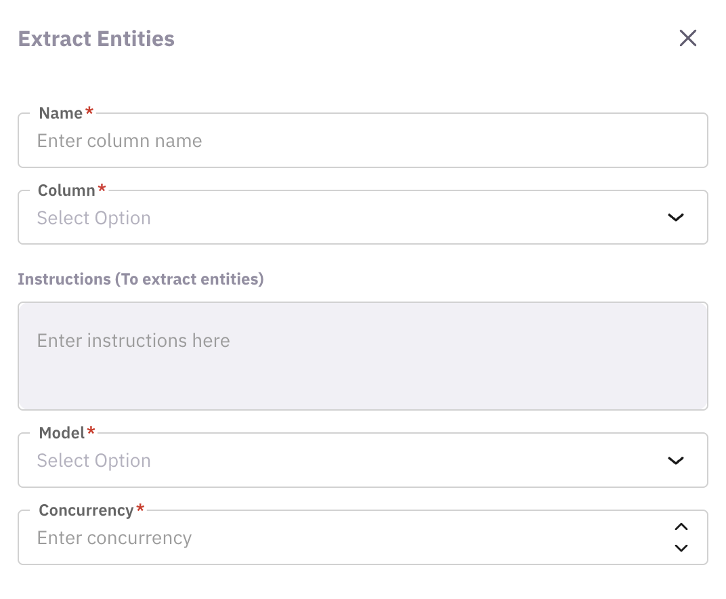The image size is (726, 599).
Task: Select the chevron beside Select Option under Model
Action: pos(675,460)
